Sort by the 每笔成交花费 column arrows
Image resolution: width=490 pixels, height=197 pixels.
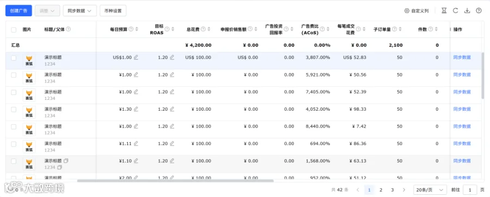[364, 29]
